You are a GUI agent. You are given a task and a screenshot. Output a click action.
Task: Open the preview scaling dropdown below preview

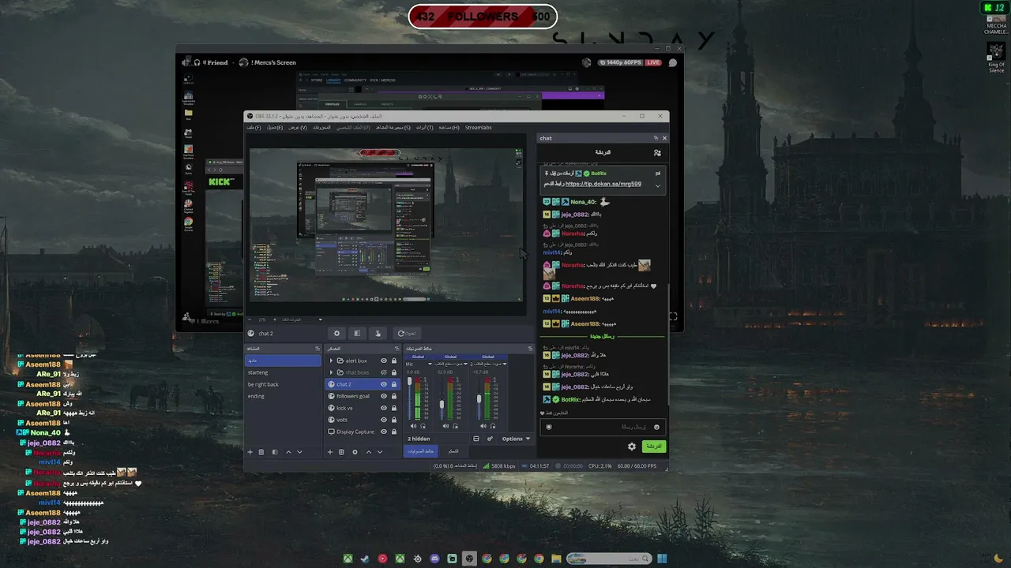[320, 319]
